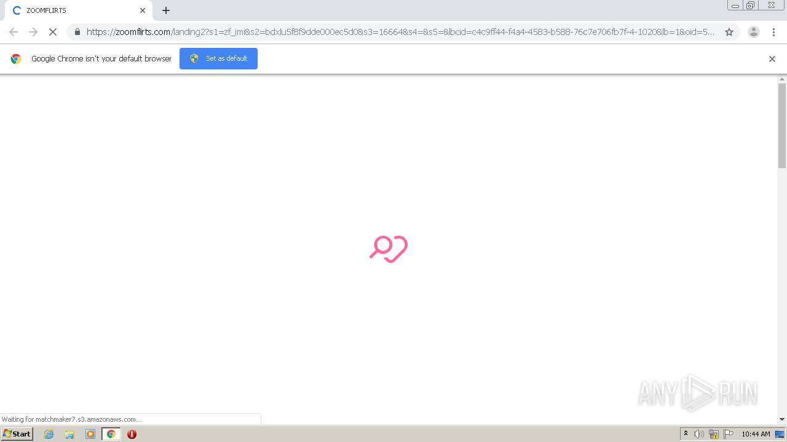Click the pink heart magnifier loading logo
Screen dimensions: 787x442
tap(389, 249)
